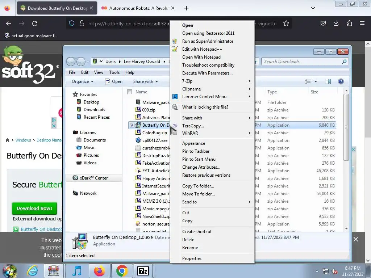Click the Pocket save icon
The image size is (371, 278).
(323, 23)
